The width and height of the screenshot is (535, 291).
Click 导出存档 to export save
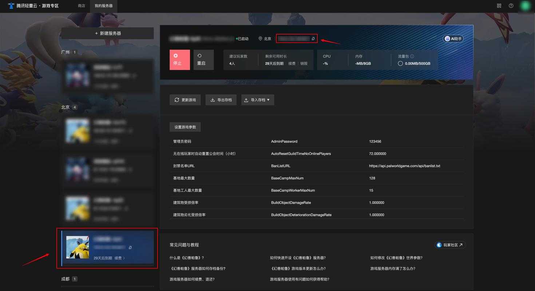pos(221,100)
